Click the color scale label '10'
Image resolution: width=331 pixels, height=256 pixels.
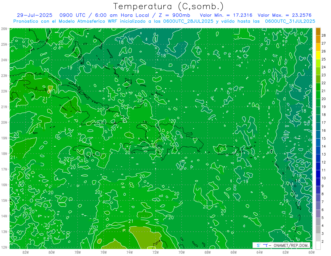[x=324, y=178]
